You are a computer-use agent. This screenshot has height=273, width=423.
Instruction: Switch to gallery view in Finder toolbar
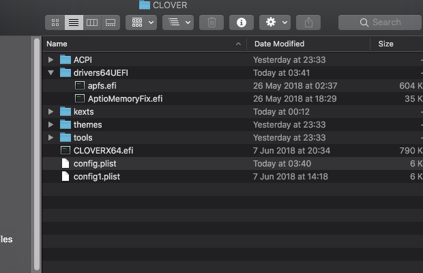(x=111, y=23)
